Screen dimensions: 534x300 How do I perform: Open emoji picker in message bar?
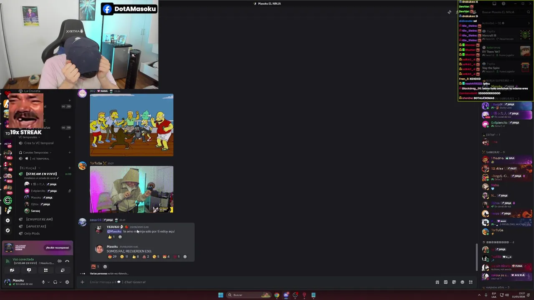tap(462, 282)
